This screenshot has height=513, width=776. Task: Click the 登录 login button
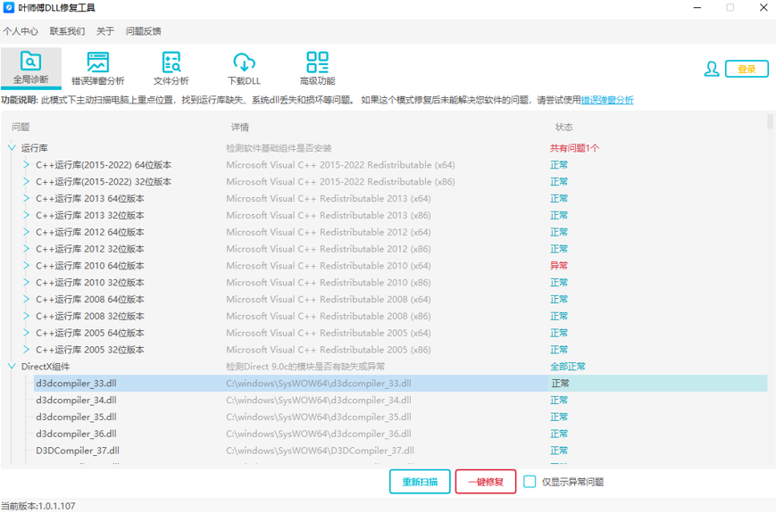(x=747, y=69)
